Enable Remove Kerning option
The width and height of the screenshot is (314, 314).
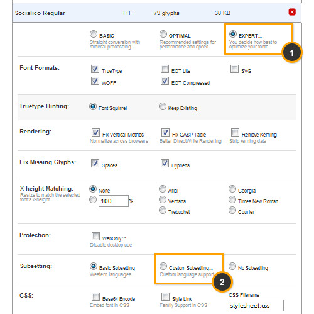point(235,133)
